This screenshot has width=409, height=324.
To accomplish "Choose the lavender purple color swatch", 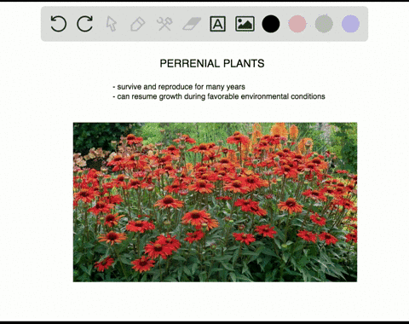I will pos(350,24).
